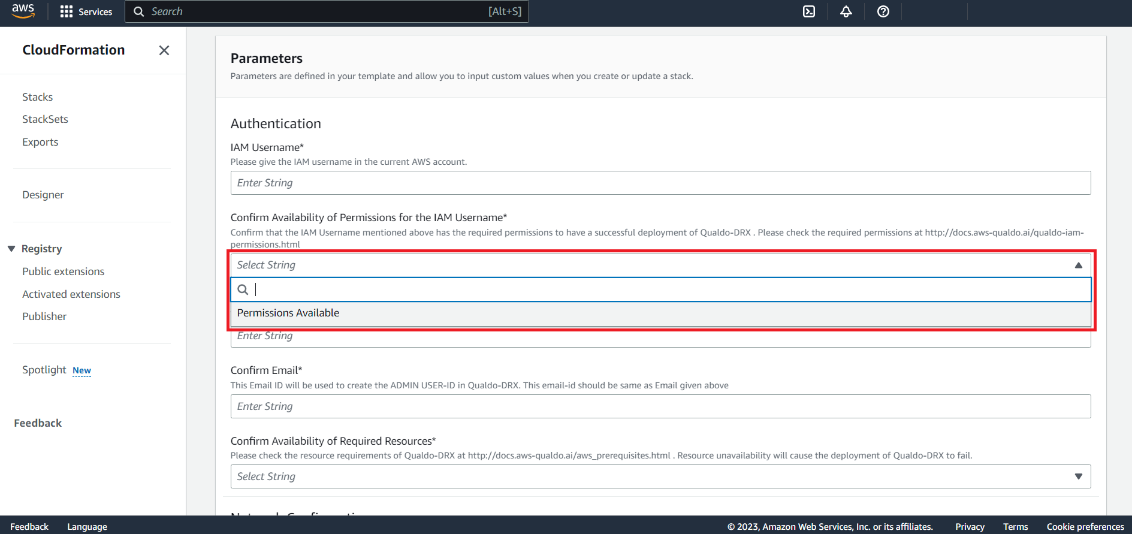Image resolution: width=1132 pixels, height=534 pixels.
Task: Open Public extensions
Action: pos(64,271)
